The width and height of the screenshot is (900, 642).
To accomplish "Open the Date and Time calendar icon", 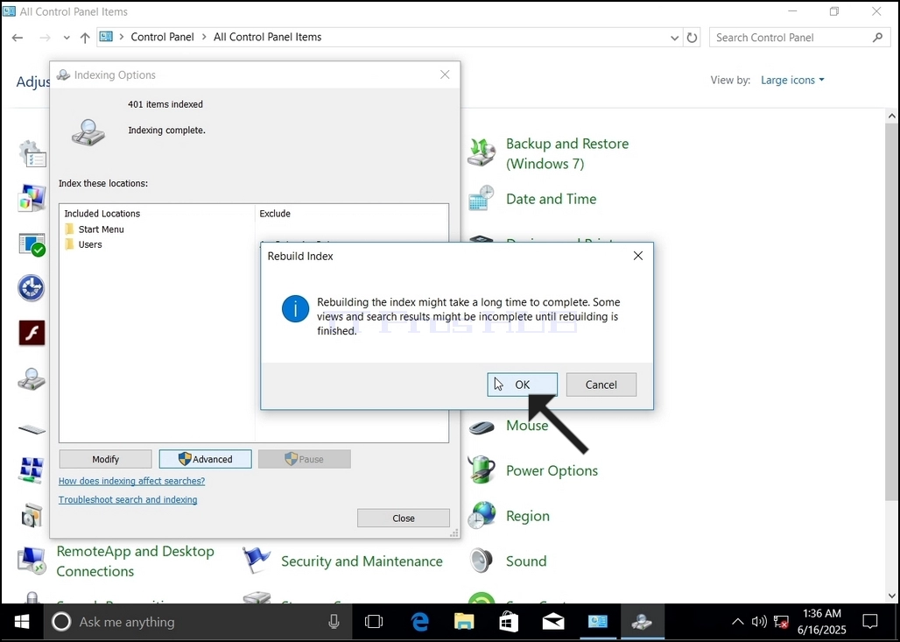I will (x=481, y=199).
